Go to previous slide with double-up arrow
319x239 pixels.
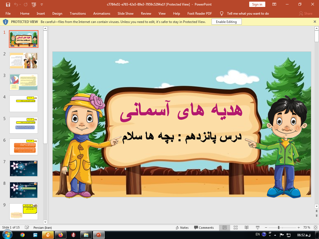pyautogui.click(x=317, y=211)
